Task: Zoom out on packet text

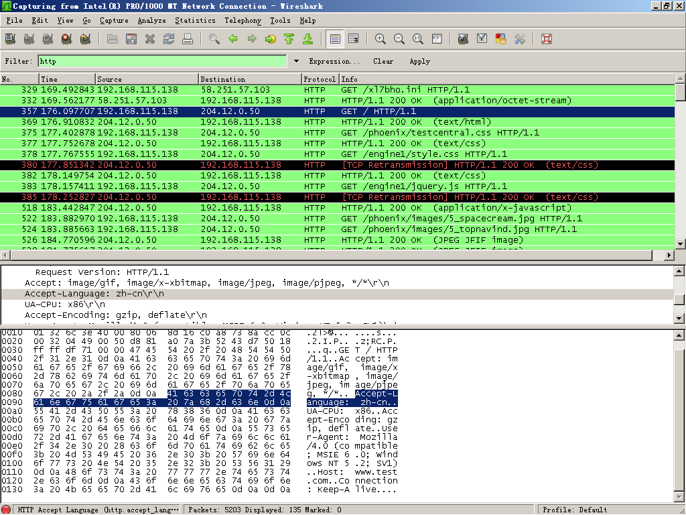Action: tap(399, 39)
